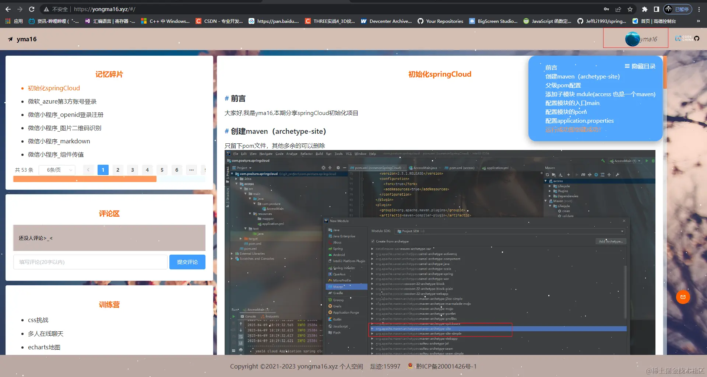
Task: Submit a comment with the 提交评论 button
Action: coord(187,262)
